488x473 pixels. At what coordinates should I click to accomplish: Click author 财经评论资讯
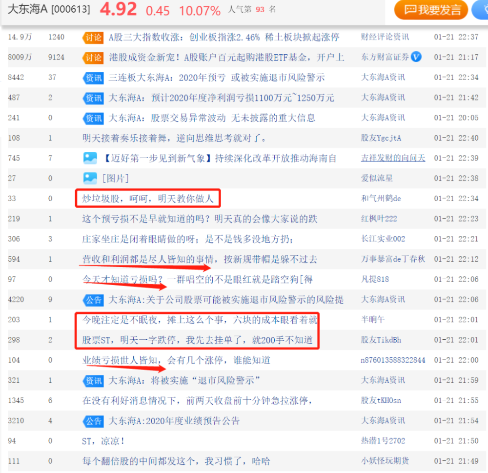pos(385,37)
